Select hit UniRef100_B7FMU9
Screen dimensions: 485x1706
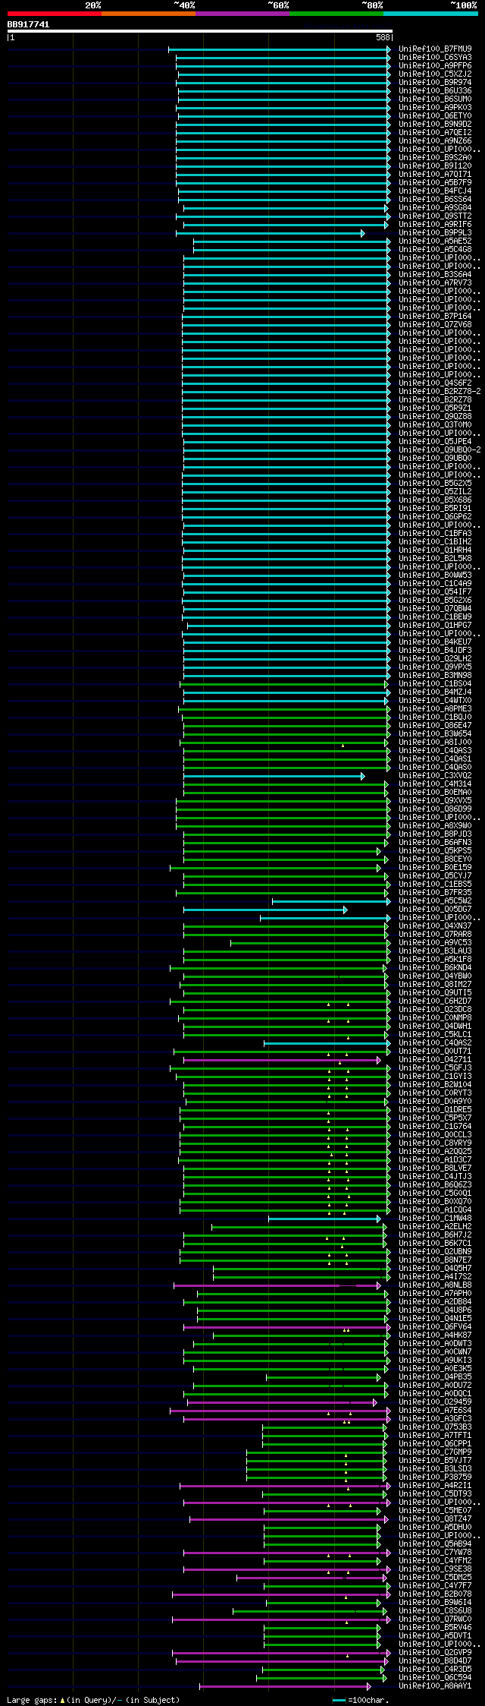(435, 49)
